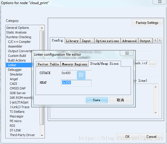The height and width of the screenshot is (144, 167).
Task: Click the command line box scroll-down arrow
Action: (x=156, y=113)
